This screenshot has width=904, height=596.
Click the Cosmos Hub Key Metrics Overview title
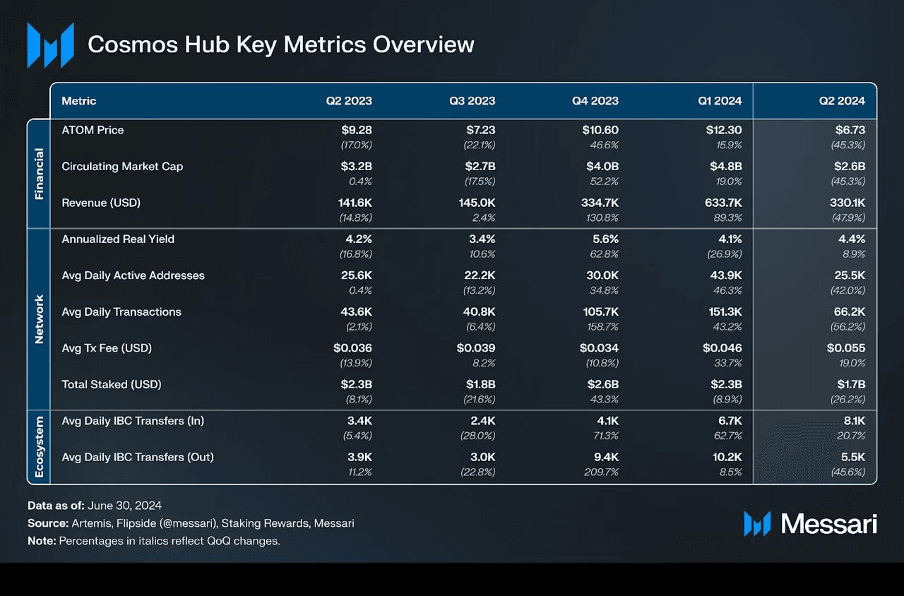(x=281, y=44)
